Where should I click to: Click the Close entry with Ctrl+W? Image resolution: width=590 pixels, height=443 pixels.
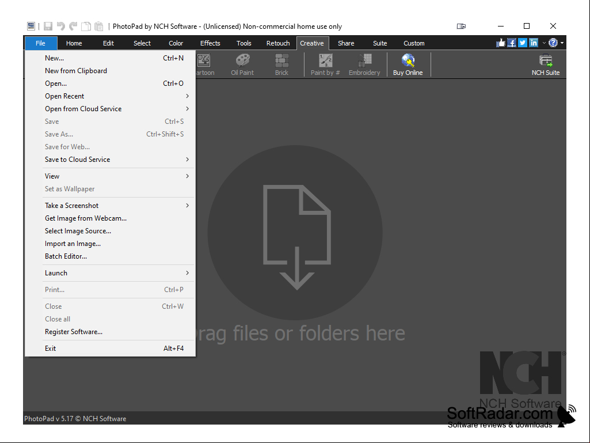(x=111, y=306)
